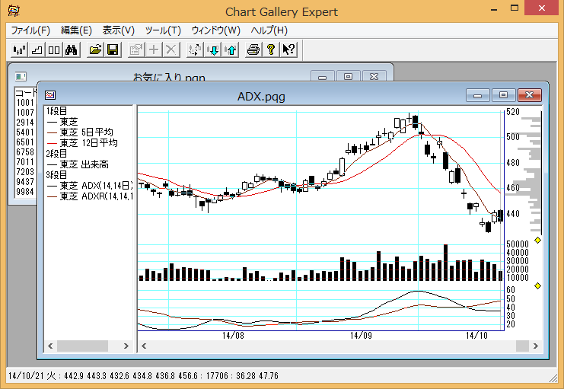
Task: Click the chart's left scroll arrow
Action: [x=145, y=346]
